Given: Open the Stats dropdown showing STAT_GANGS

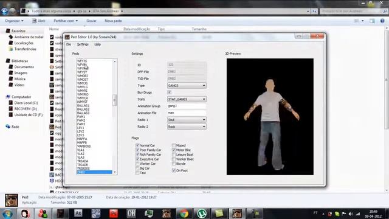Looking at the screenshot, I should [x=187, y=99].
